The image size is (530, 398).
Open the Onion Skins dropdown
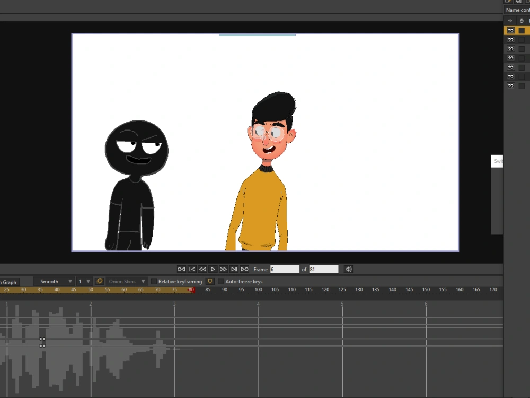(x=127, y=282)
